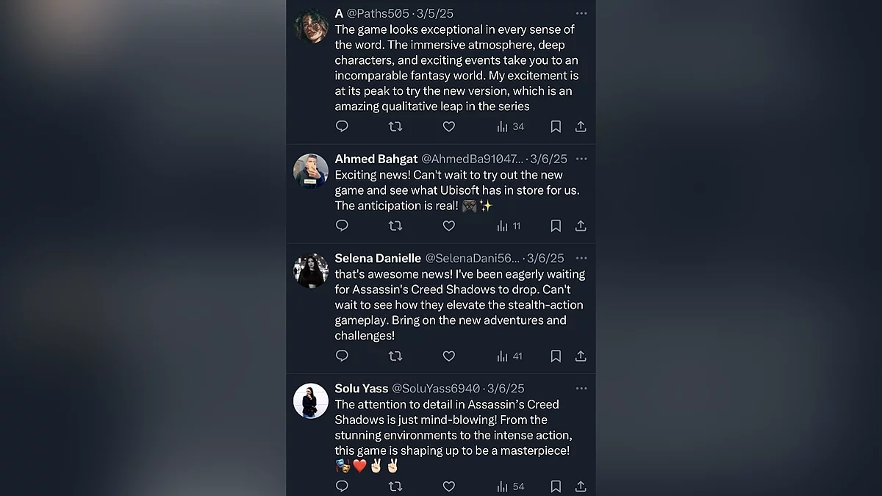Open more options on Selena Danielle's tweet

tap(581, 258)
